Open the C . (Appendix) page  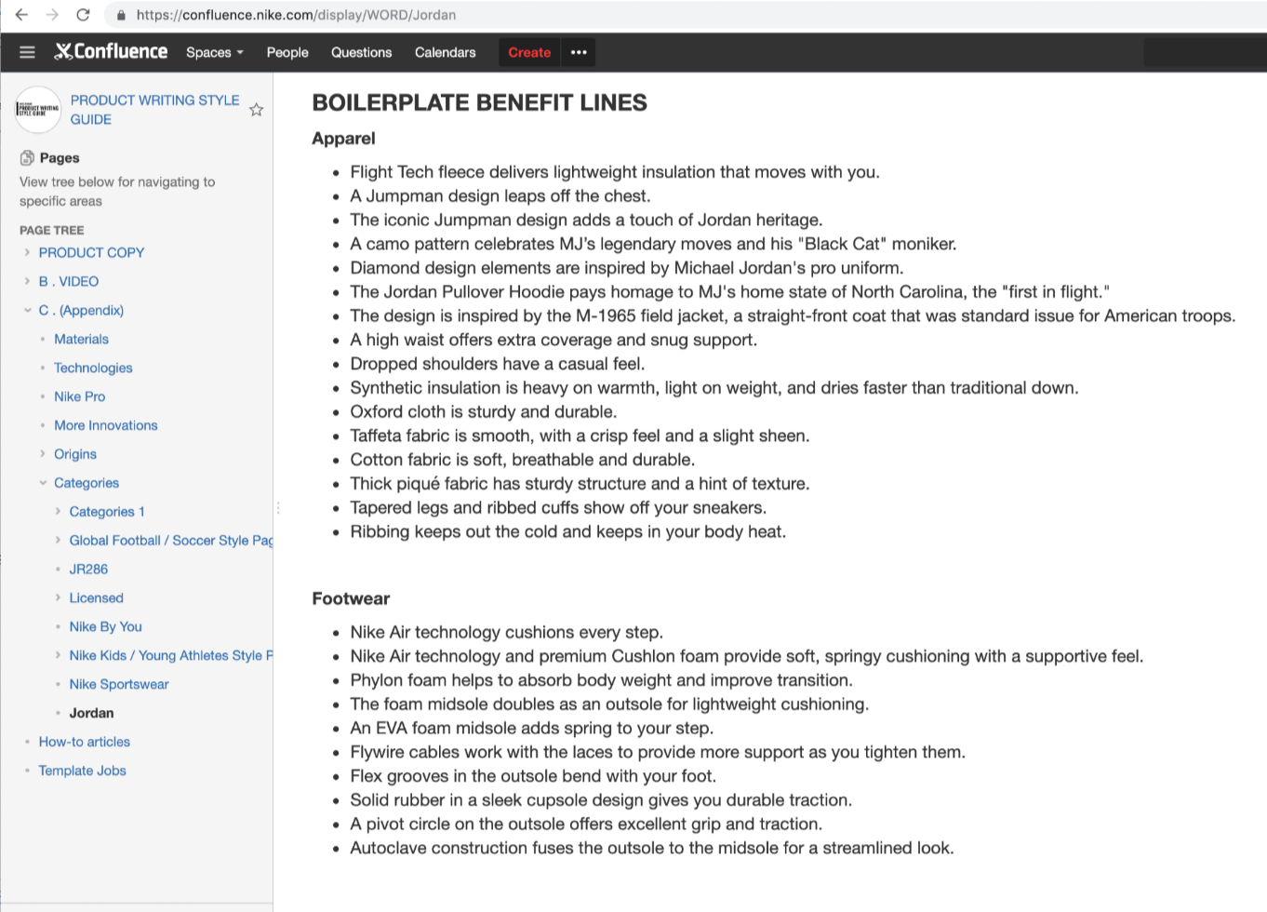[81, 310]
